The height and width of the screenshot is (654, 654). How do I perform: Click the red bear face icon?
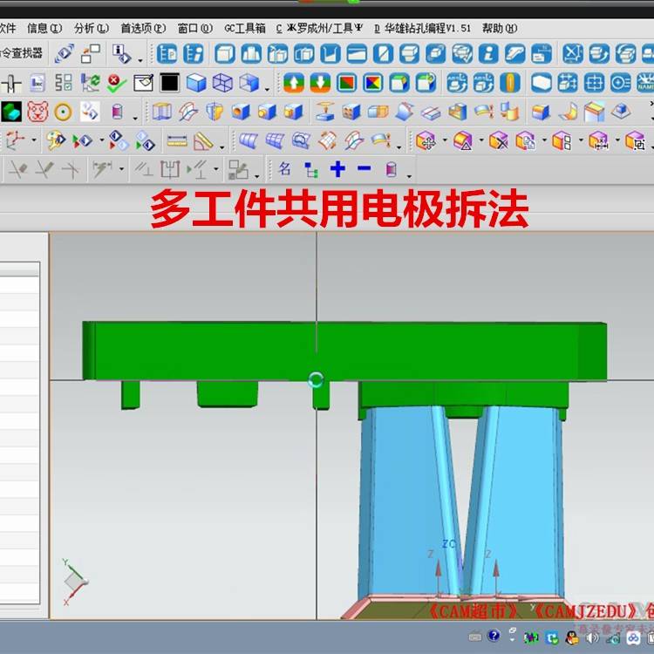(36, 112)
